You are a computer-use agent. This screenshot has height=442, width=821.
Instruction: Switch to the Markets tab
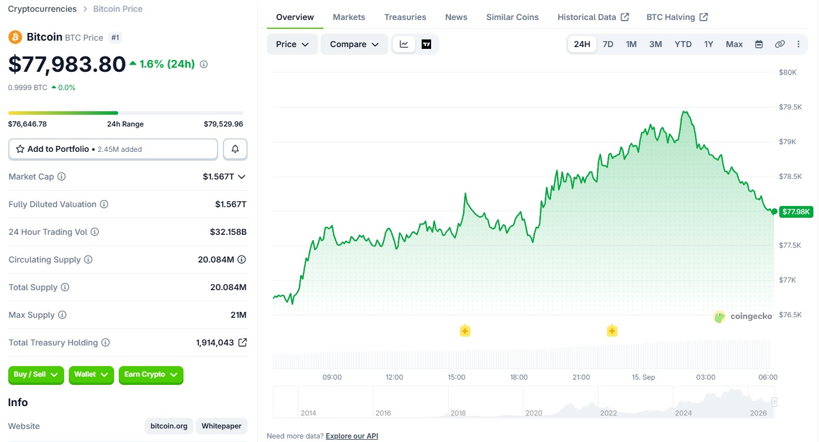pyautogui.click(x=349, y=17)
